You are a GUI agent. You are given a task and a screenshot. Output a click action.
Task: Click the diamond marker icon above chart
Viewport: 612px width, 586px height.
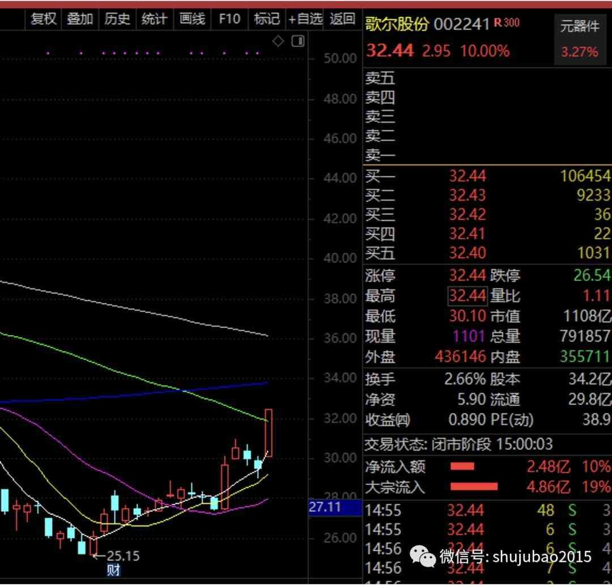pyautogui.click(x=278, y=41)
